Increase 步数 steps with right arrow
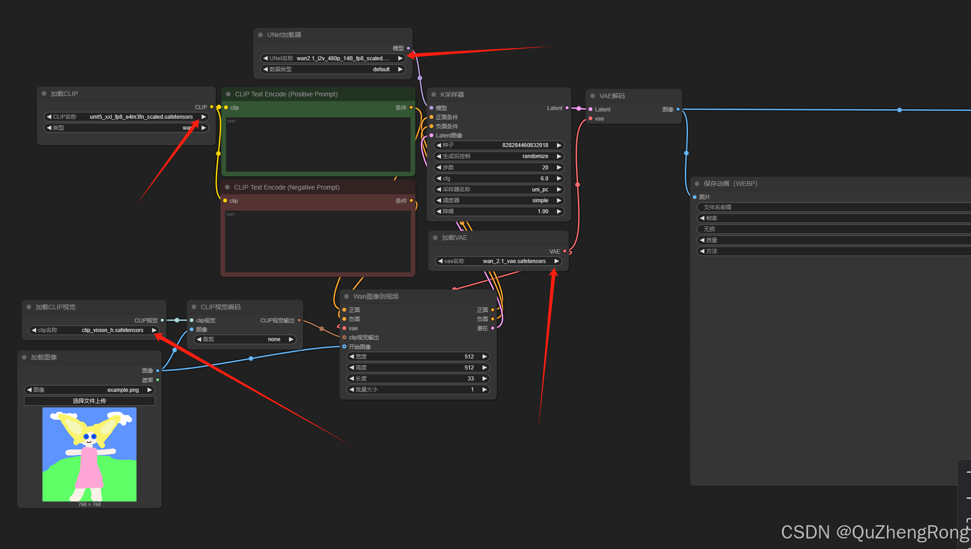This screenshot has width=971, height=549. point(559,168)
